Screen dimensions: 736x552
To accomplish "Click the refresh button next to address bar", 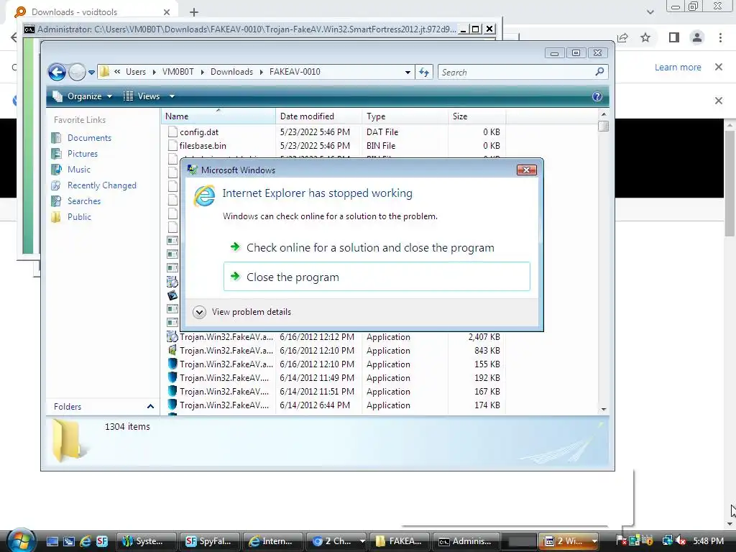I will click(x=424, y=73).
